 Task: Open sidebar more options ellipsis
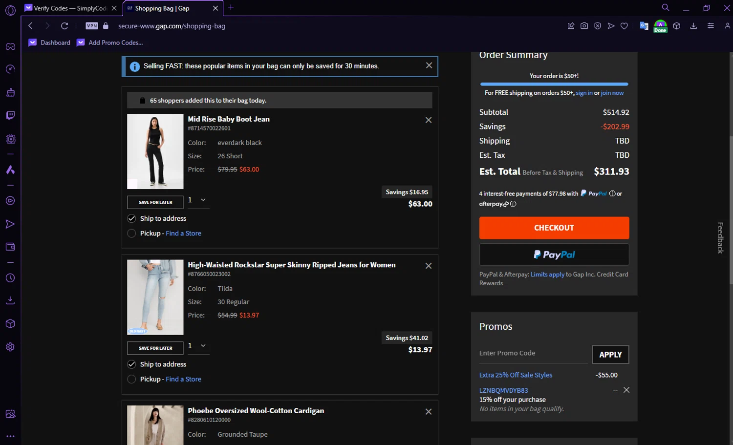point(10,436)
